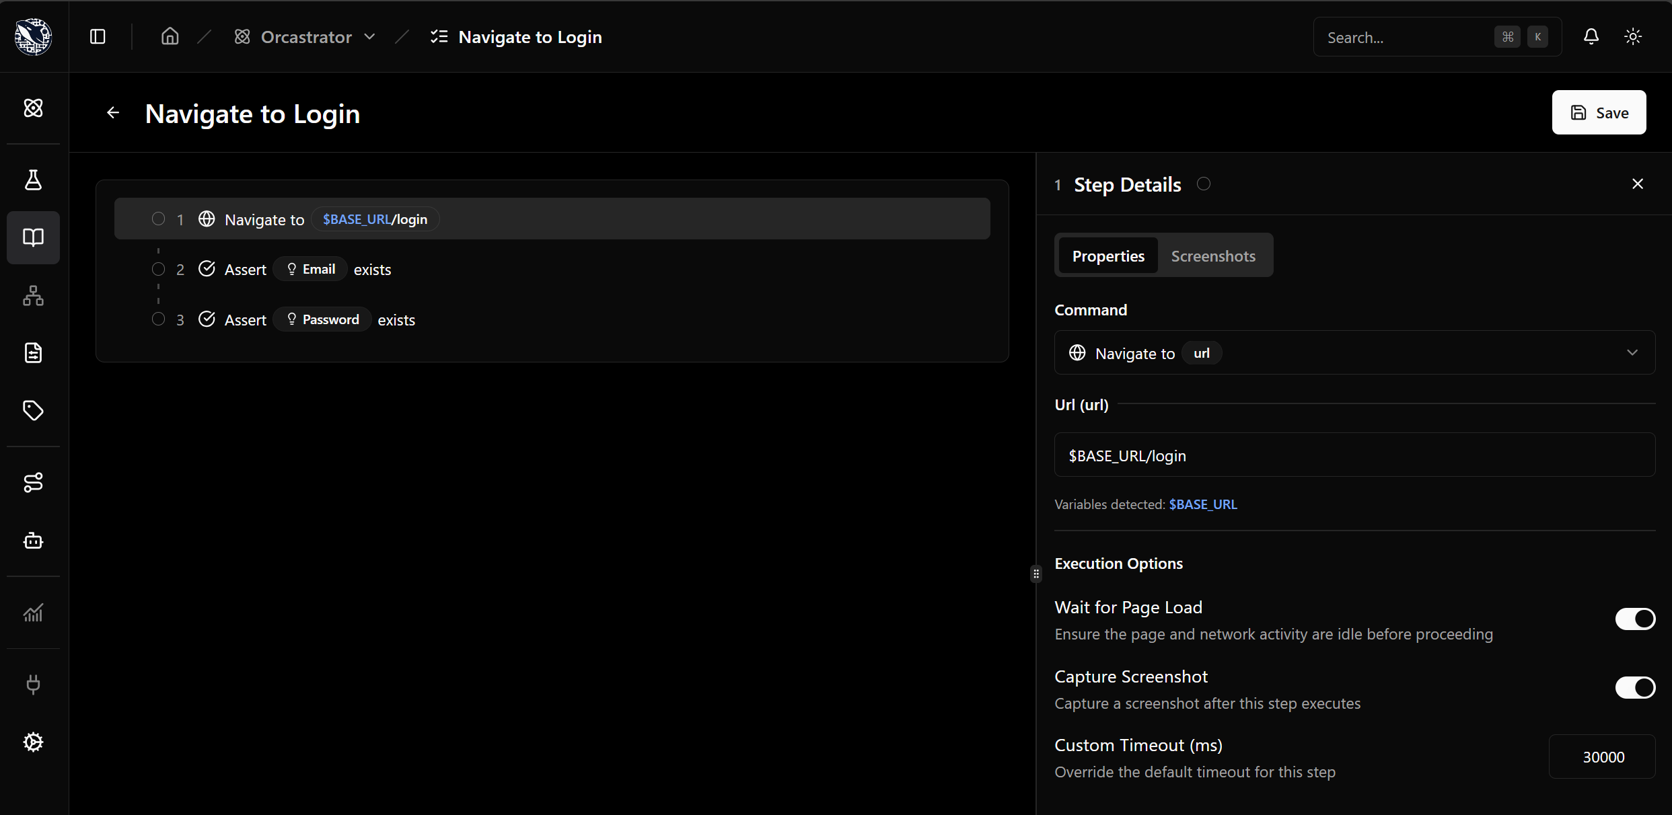This screenshot has height=815, width=1672.
Task: Open the analytics chart sidebar icon
Action: pyautogui.click(x=33, y=613)
